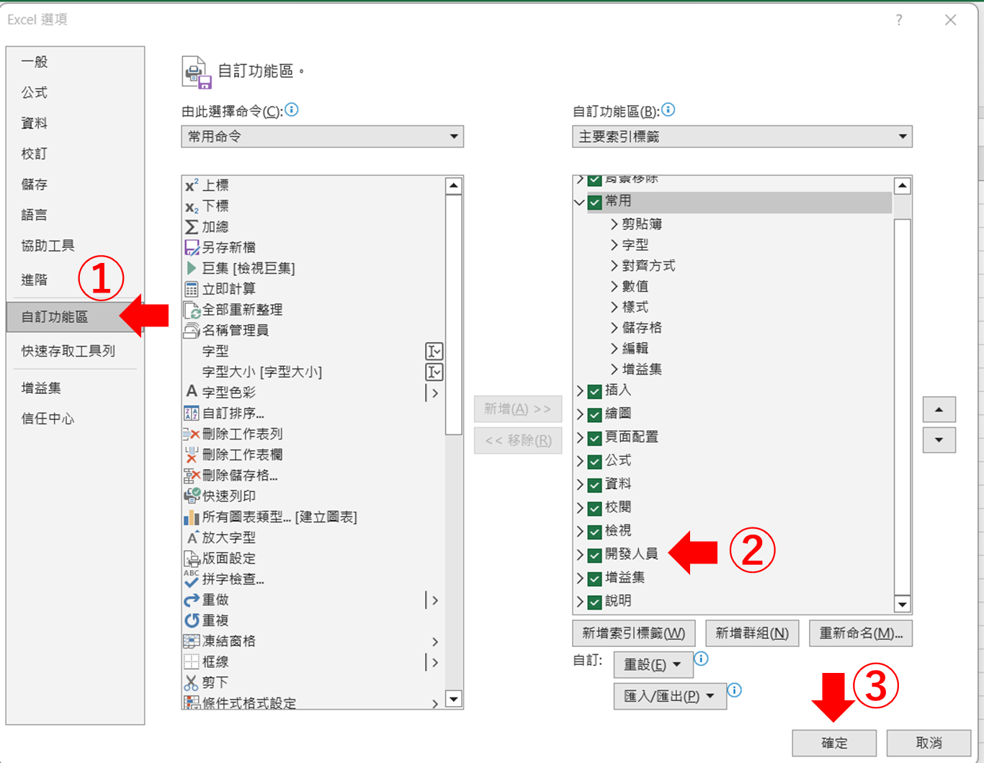
Task: Click the move up arrow button
Action: pyautogui.click(x=939, y=409)
